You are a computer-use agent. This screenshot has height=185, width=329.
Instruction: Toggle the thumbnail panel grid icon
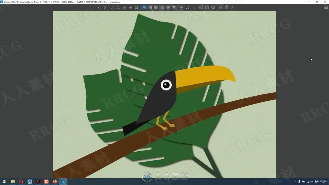226,7
